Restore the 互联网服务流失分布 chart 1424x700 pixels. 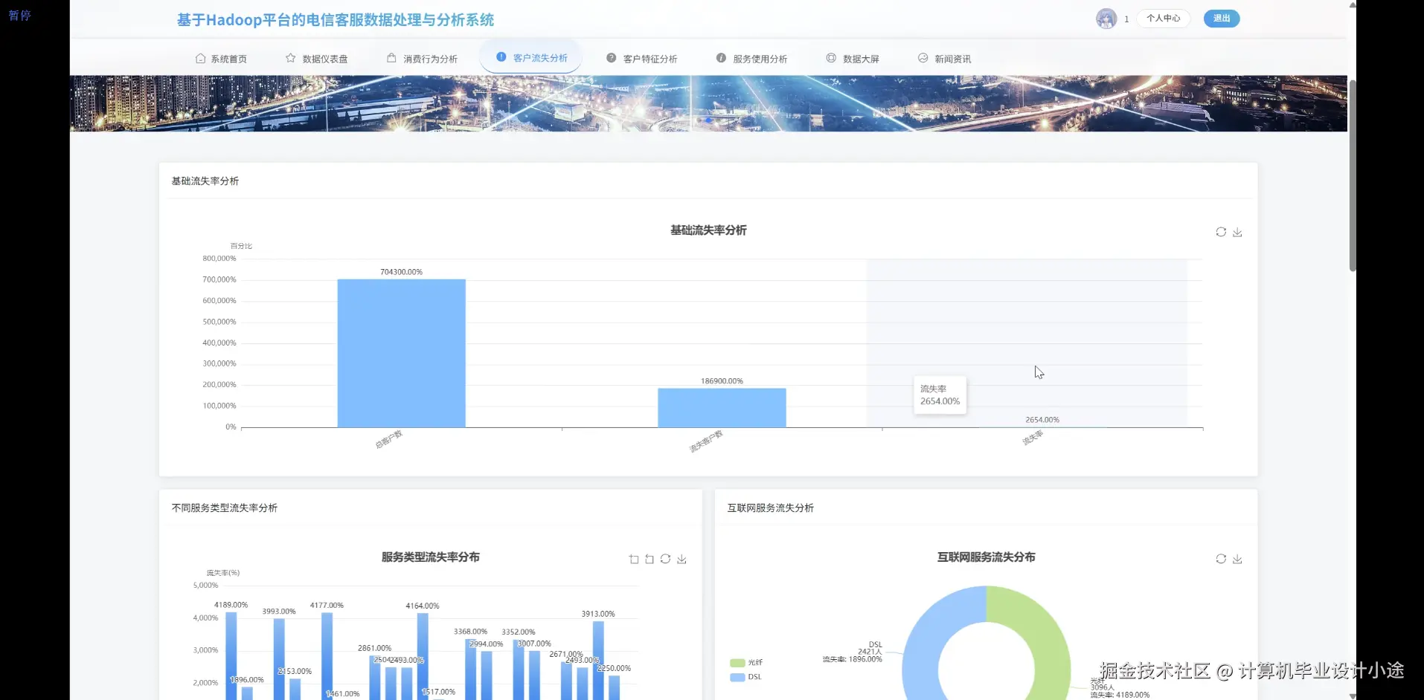[x=1221, y=559]
